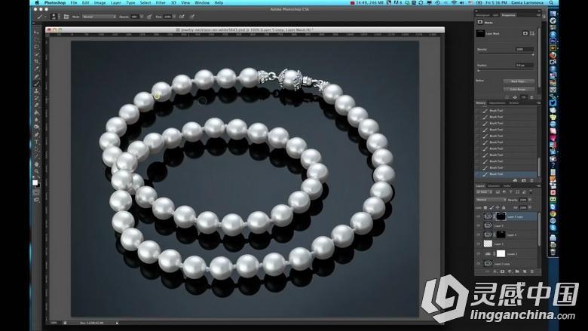588x331 pixels.
Task: Select the Dodge tool
Action: [x=36, y=127]
